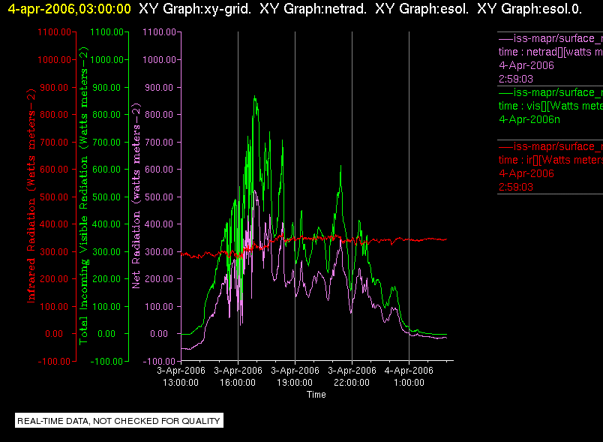Viewport: 603px width, 442px height.
Task: Click the 22:00:00 time axis tick label
Action: point(352,383)
